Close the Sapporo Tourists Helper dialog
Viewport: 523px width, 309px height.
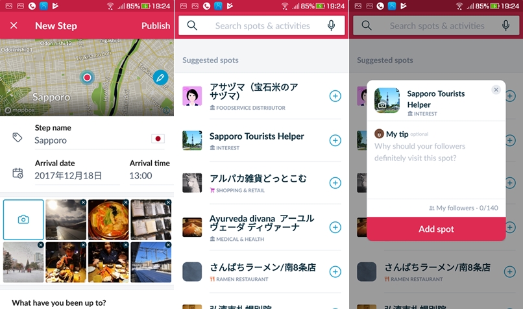tap(496, 90)
